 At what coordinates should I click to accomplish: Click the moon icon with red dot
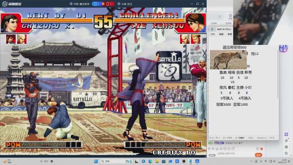[286, 140]
